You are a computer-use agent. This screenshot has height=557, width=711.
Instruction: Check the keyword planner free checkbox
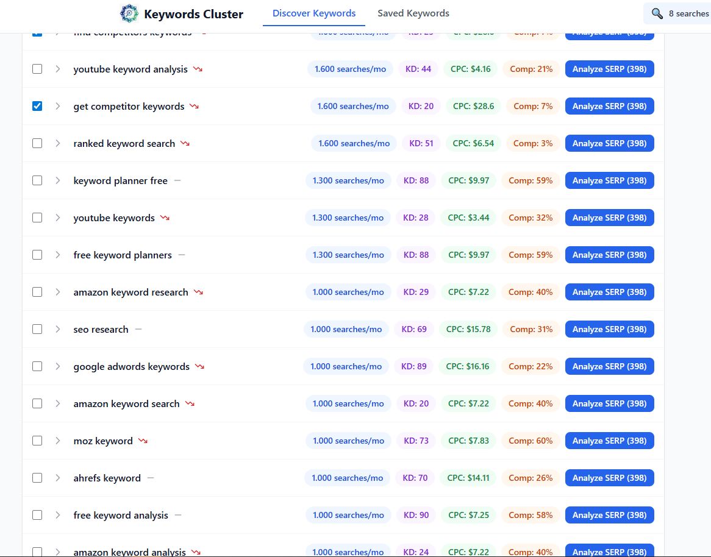pos(37,180)
